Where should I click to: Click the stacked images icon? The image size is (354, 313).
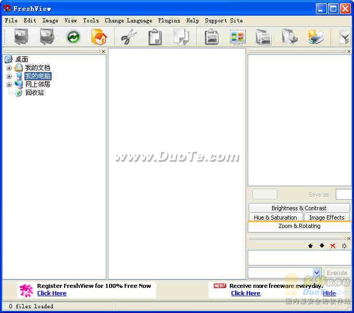point(263,37)
